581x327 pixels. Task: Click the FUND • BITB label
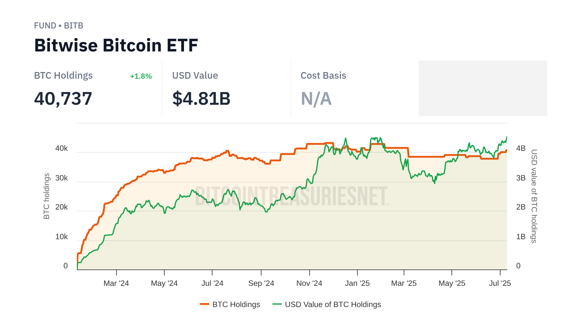(x=58, y=26)
